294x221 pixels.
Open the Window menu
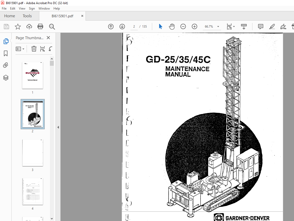pyautogui.click(x=44, y=9)
